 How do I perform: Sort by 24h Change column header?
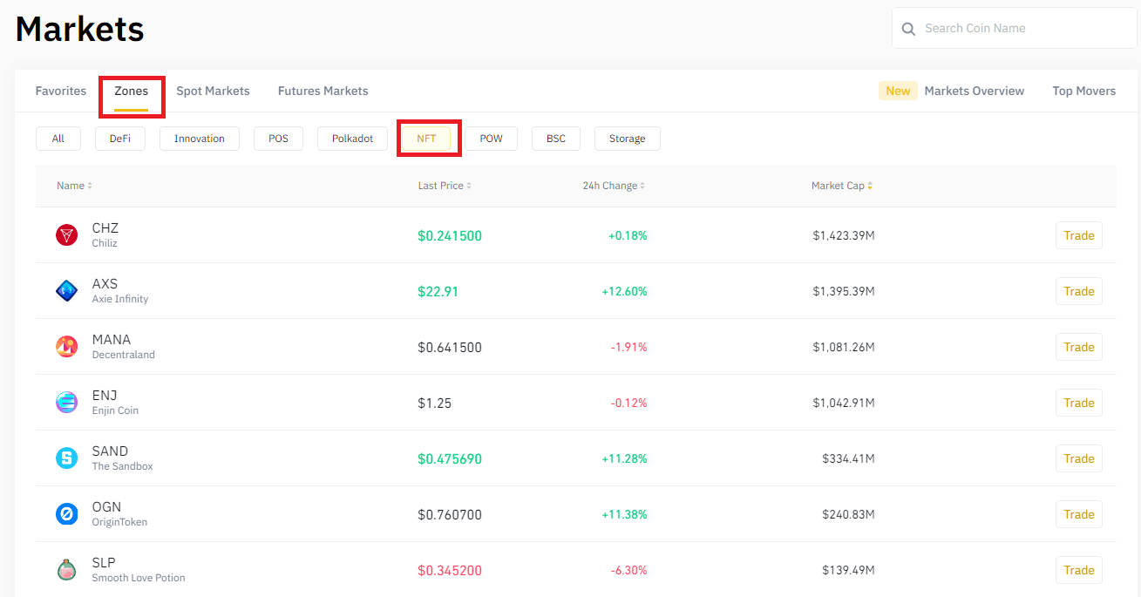614,186
